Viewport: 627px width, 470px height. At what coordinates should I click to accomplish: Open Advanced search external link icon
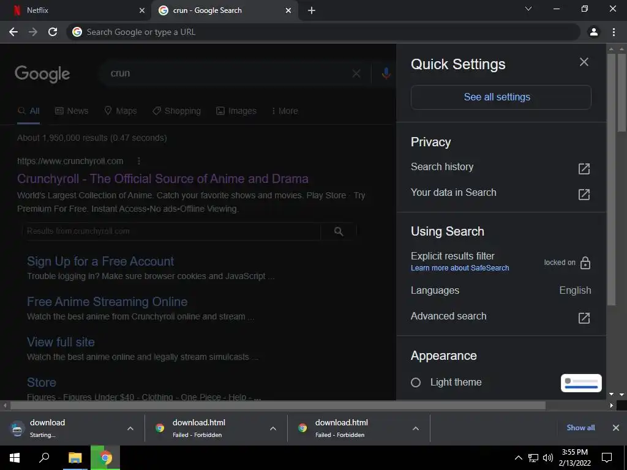coord(584,318)
